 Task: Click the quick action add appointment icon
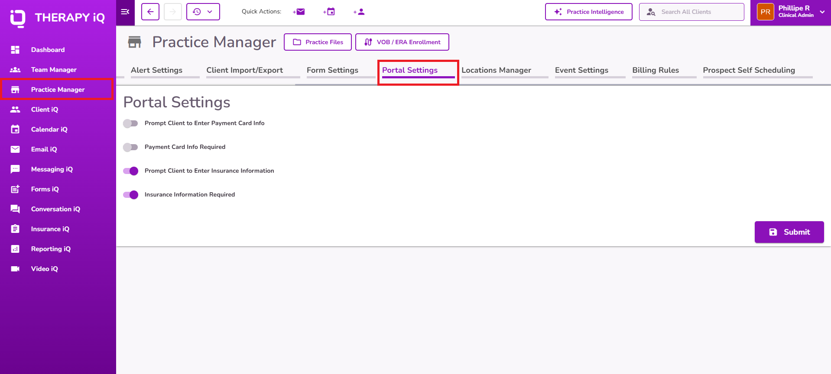click(x=329, y=12)
